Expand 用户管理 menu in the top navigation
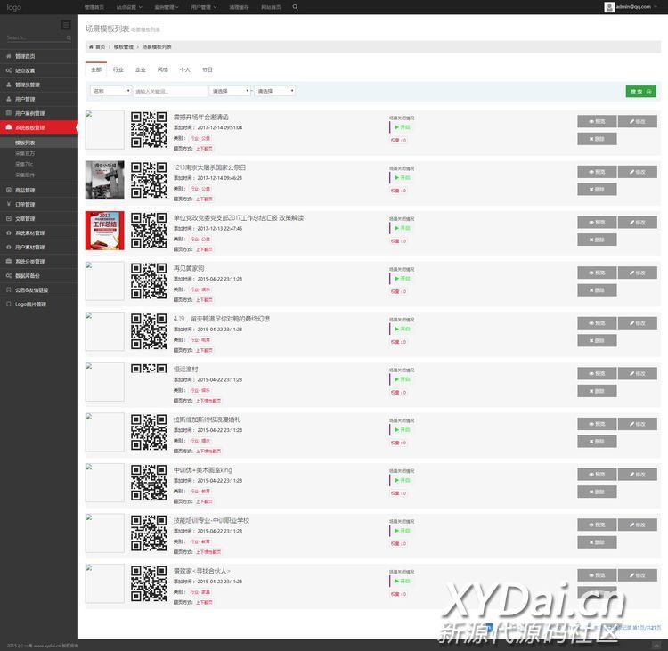 point(204,7)
